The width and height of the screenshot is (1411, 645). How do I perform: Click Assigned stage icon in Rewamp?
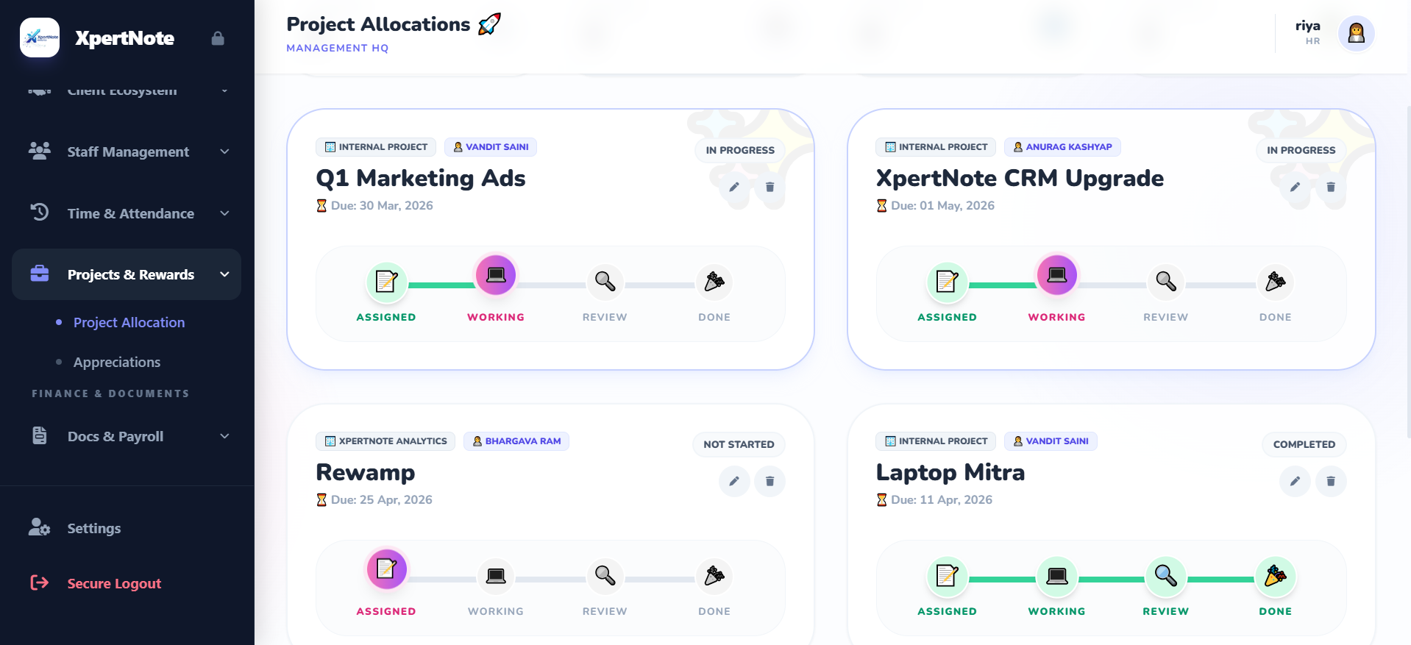[x=386, y=569]
